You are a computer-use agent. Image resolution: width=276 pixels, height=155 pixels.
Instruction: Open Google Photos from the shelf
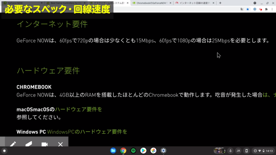click(153, 151)
